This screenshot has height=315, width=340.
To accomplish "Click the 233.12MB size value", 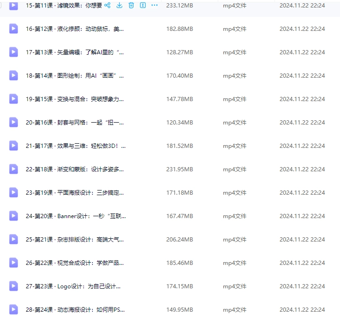I will (x=179, y=6).
